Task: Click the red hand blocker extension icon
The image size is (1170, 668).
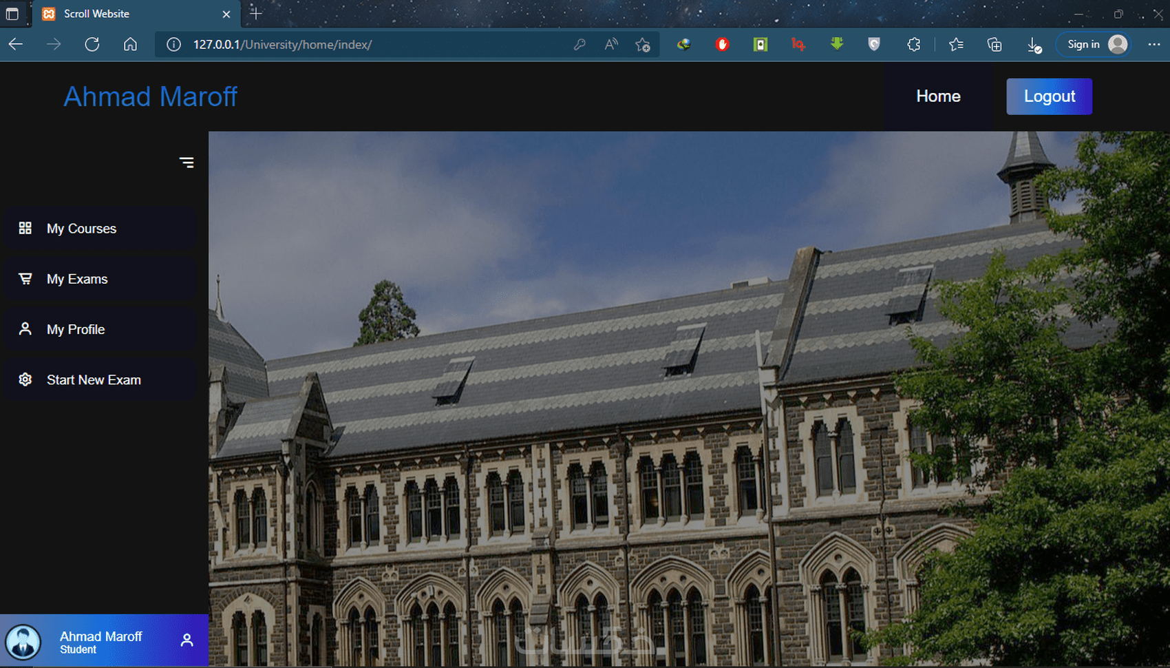Action: click(722, 45)
